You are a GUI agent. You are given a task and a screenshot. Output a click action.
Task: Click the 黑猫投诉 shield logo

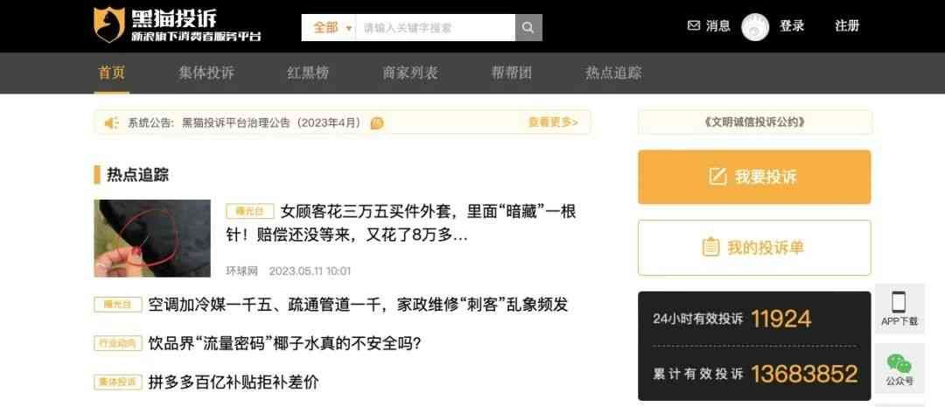click(109, 25)
